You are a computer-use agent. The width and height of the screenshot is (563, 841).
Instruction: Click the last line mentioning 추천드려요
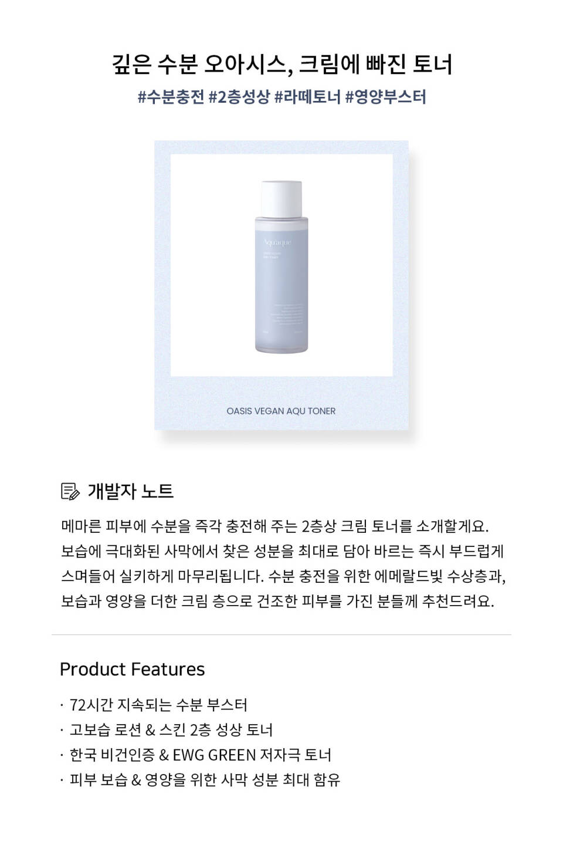pos(278,601)
